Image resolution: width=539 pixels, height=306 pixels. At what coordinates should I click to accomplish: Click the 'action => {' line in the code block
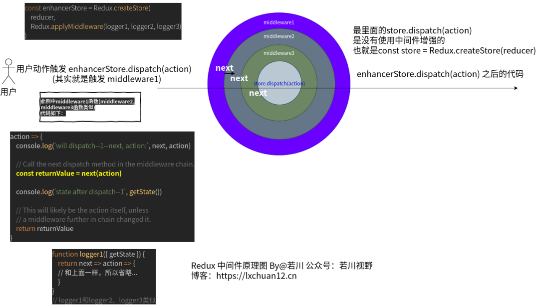coord(26,137)
